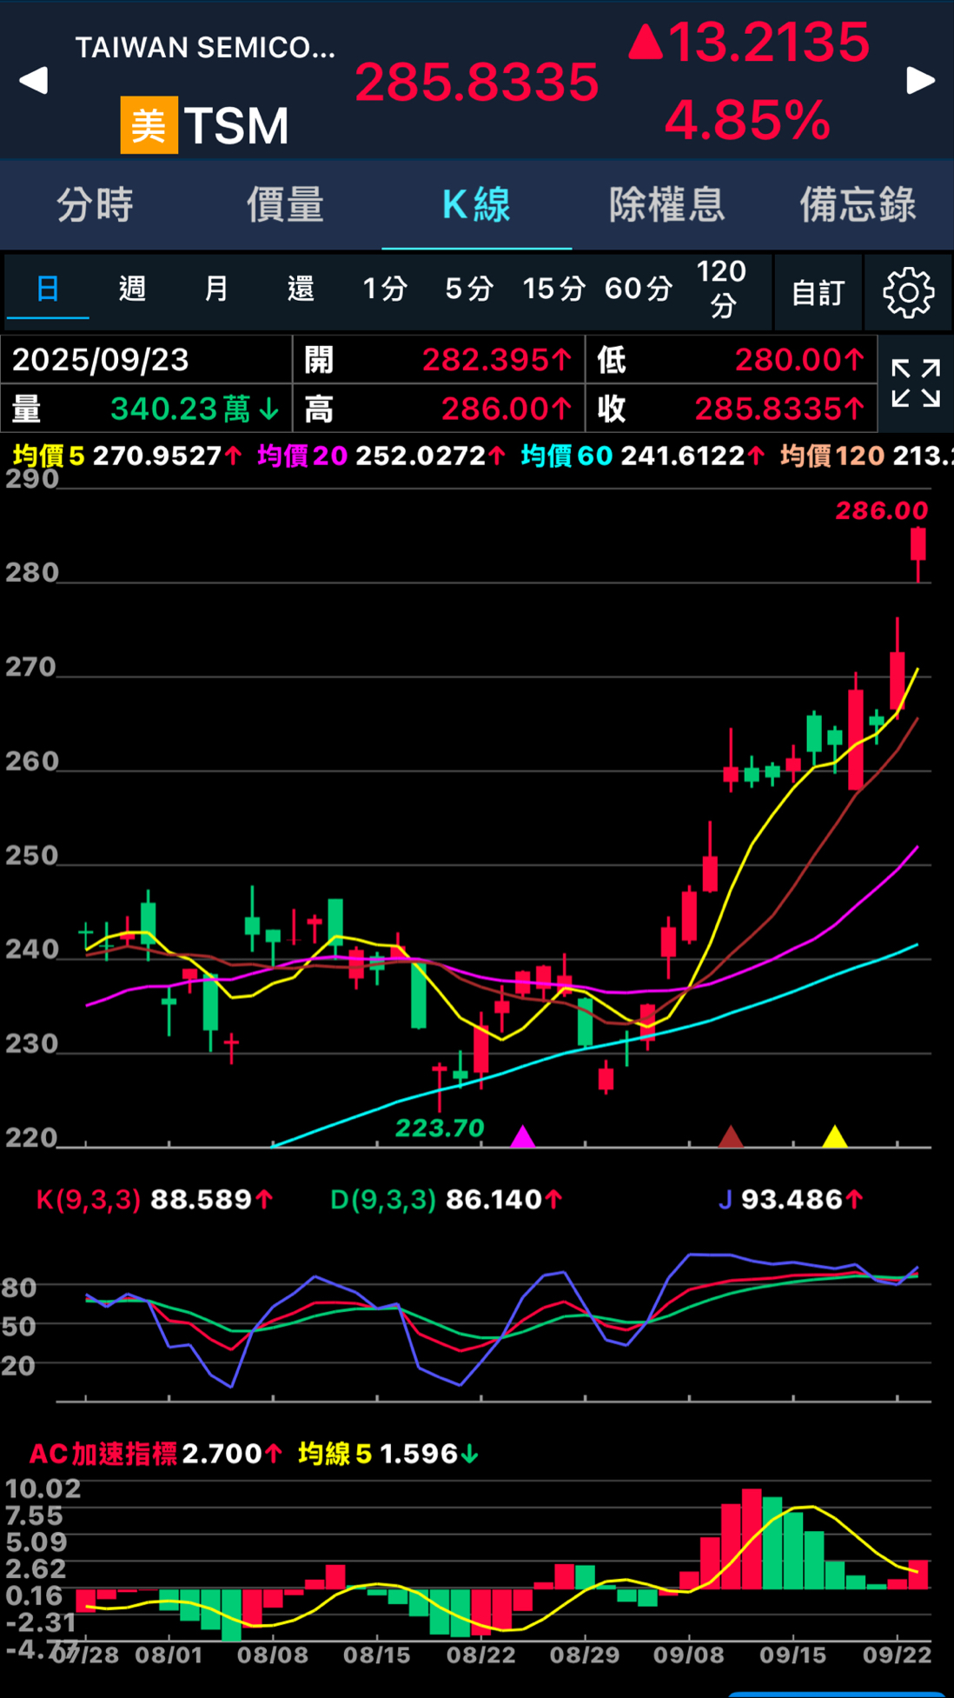Switch to 價量 tab
The height and width of the screenshot is (1698, 954).
pos(286,205)
